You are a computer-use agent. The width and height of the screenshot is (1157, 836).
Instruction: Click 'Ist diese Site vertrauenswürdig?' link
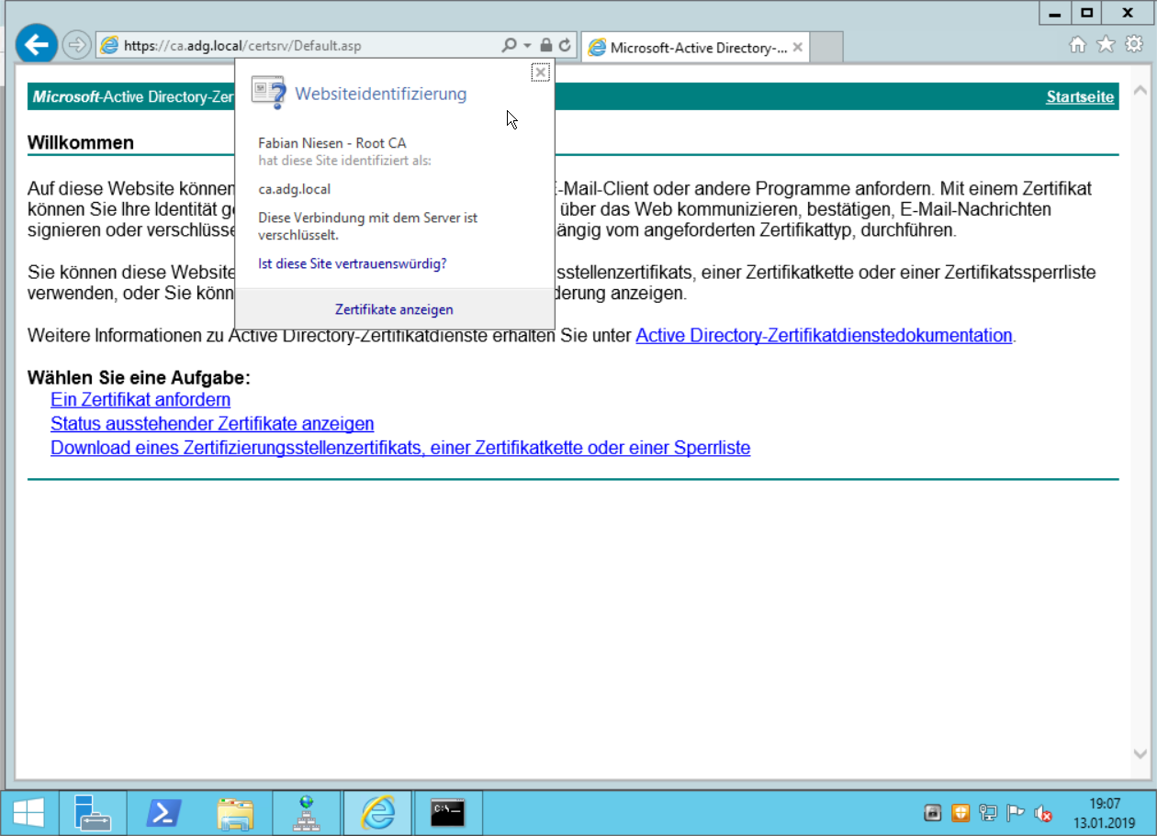(353, 264)
